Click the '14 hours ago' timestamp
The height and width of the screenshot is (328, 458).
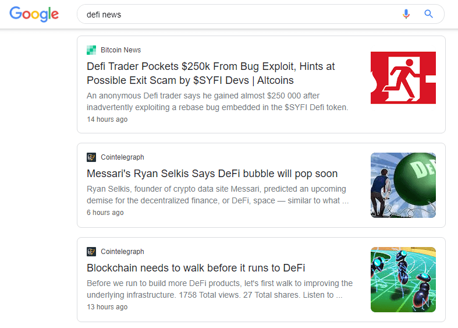(x=107, y=119)
